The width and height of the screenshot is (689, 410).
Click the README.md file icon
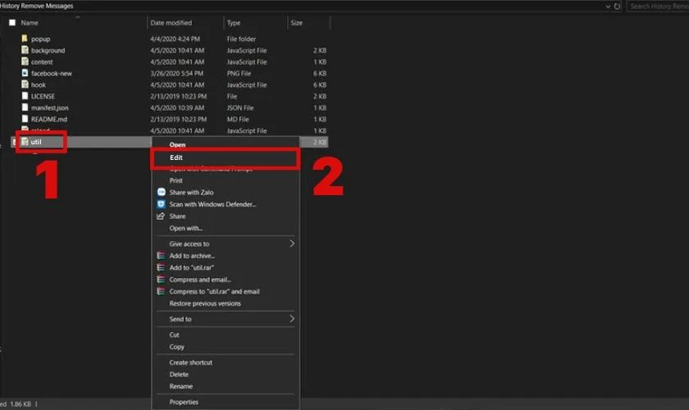coord(25,119)
